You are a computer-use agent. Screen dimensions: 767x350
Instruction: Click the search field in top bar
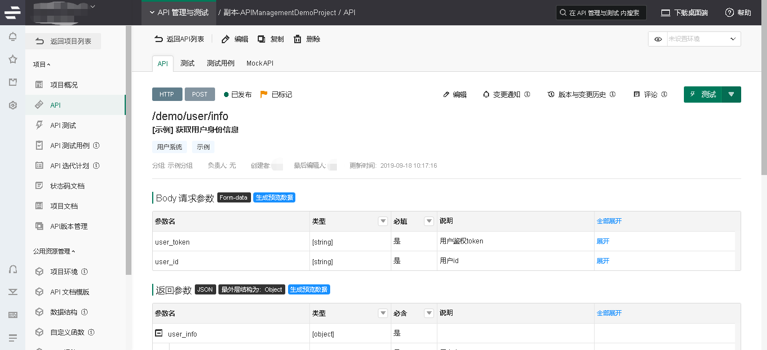pos(601,13)
